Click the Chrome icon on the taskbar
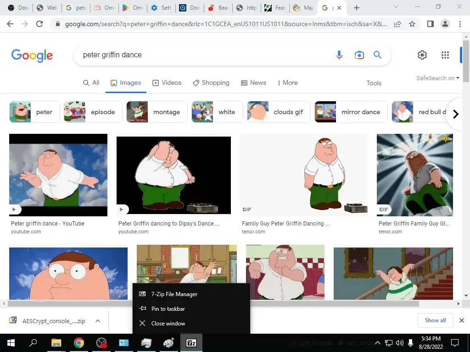470x352 pixels. pyautogui.click(x=79, y=343)
